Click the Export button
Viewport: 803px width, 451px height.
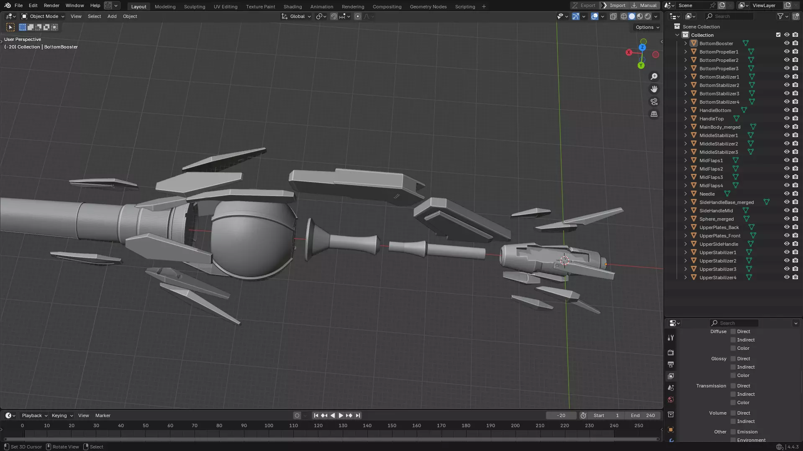584,5
